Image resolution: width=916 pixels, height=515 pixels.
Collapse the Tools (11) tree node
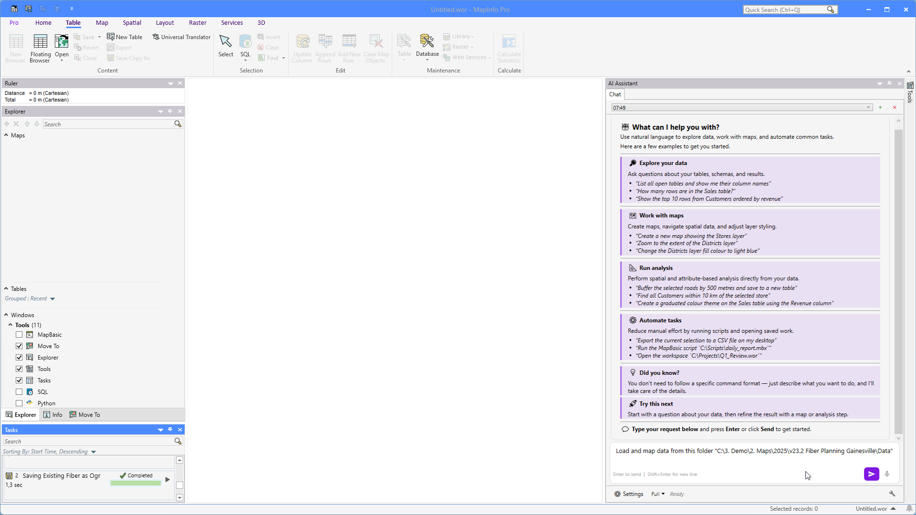click(10, 325)
